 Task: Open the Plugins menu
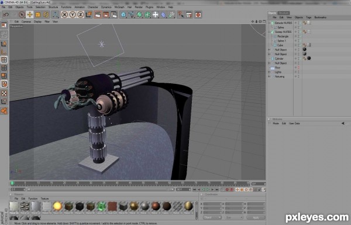coord(149,7)
